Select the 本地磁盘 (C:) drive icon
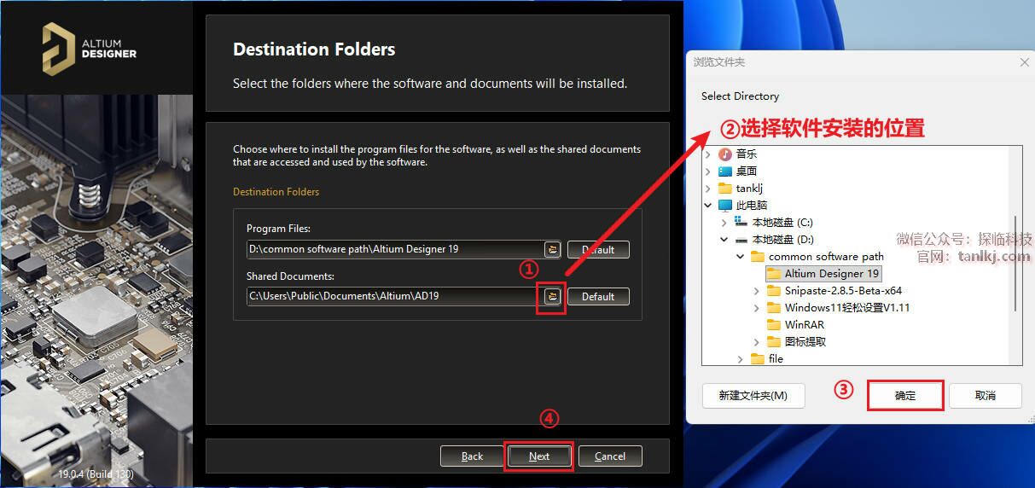 point(741,223)
